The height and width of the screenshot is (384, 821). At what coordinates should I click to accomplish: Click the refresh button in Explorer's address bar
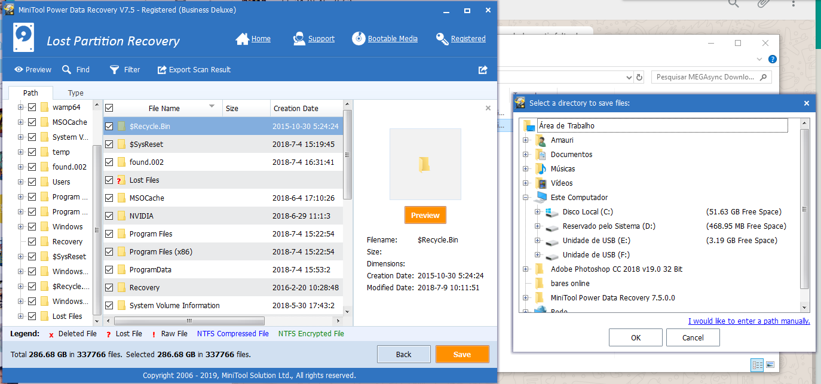(639, 77)
